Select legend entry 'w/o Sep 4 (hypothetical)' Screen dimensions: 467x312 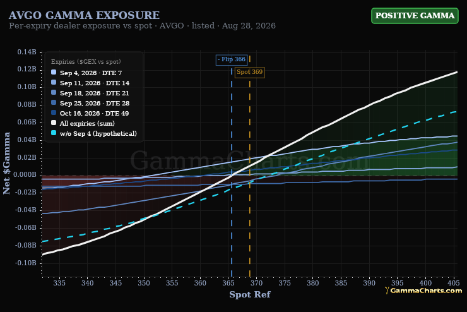pyautogui.click(x=94, y=133)
